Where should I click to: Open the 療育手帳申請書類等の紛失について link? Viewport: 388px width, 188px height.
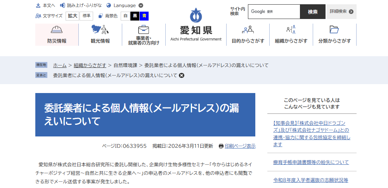pos(311,162)
